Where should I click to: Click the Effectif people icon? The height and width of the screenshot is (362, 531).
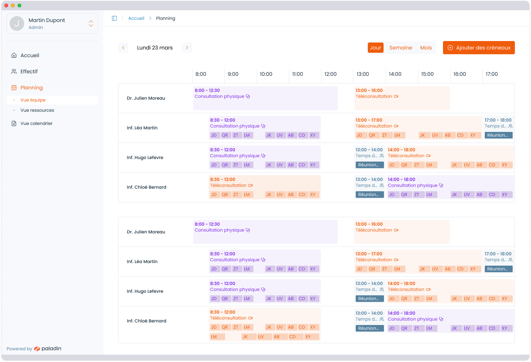pyautogui.click(x=14, y=71)
